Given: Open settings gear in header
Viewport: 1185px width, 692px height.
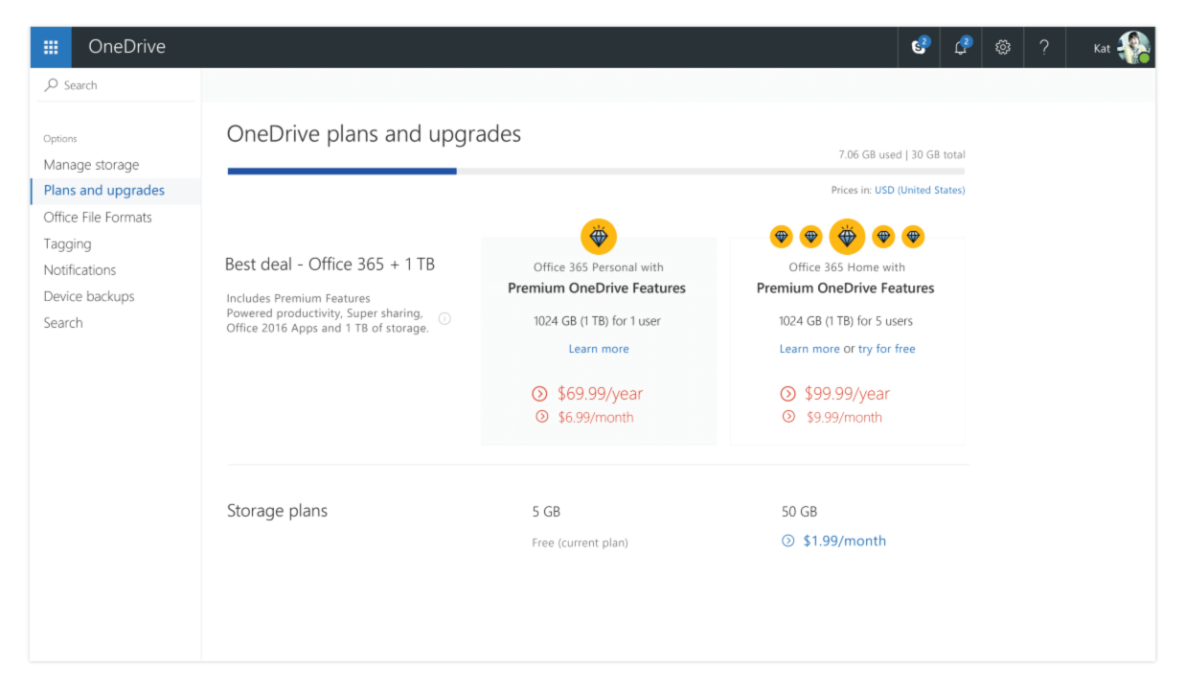Looking at the screenshot, I should pyautogui.click(x=1003, y=47).
